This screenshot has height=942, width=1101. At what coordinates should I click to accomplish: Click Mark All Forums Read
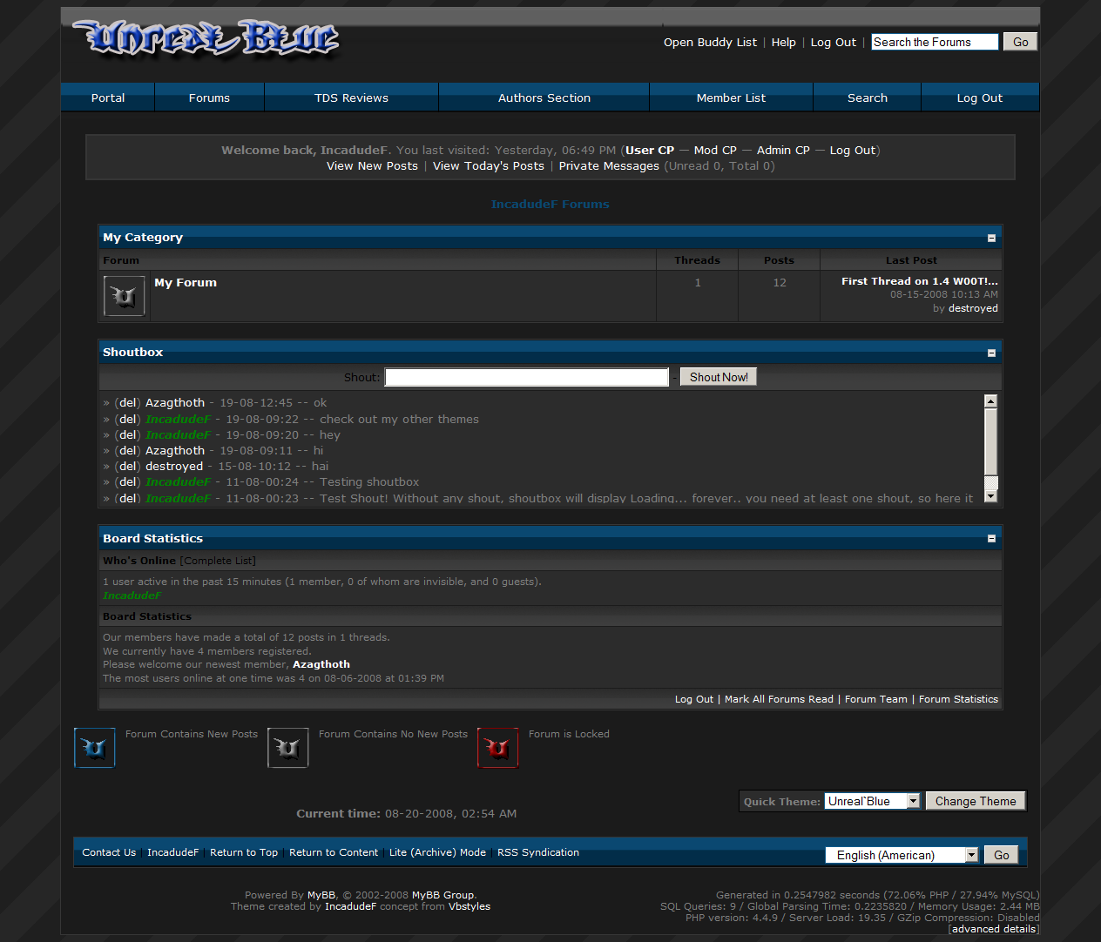pos(779,699)
